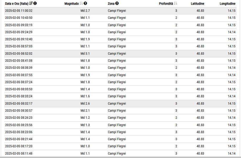This screenshot has width=241, height=158.
Task: Open event dated 2025-02-05 08:30:57
Action: pyautogui.click(x=120, y=111)
